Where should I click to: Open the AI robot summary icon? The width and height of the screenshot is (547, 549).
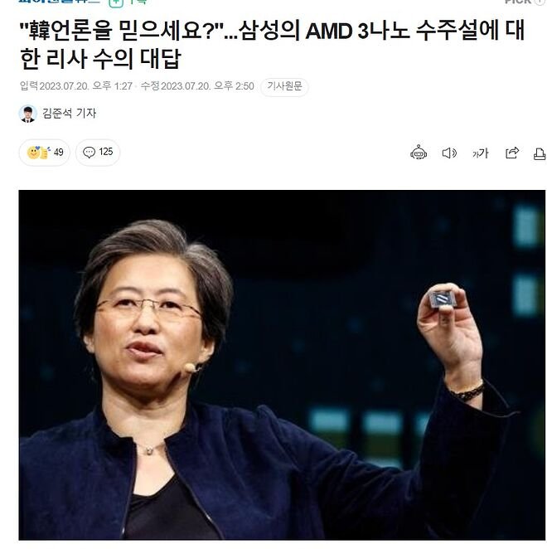pos(419,153)
